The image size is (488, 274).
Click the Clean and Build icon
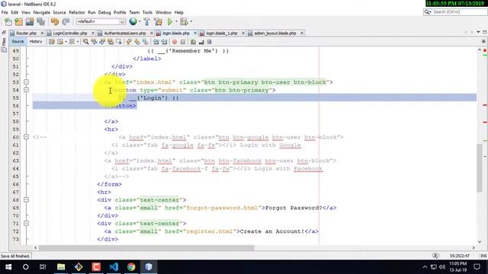[158, 21]
